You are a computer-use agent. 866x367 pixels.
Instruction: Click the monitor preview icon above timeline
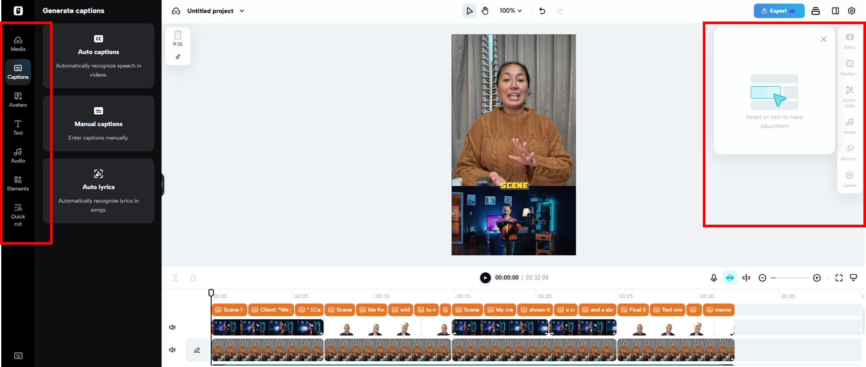click(853, 277)
